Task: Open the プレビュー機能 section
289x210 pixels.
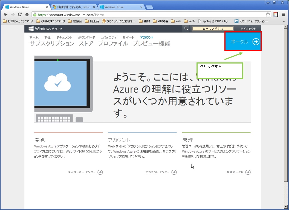Action: coord(152,44)
